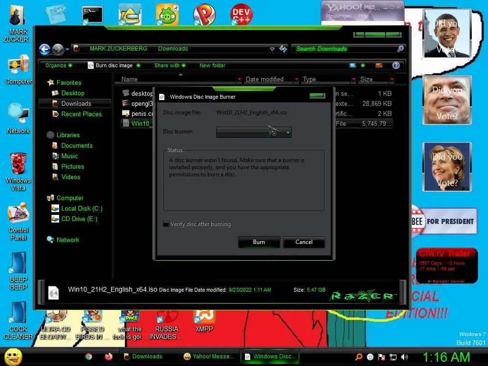Open the recent pages dropdown beside Forward
Image resolution: width=488 pixels, height=366 pixels.
[67, 49]
